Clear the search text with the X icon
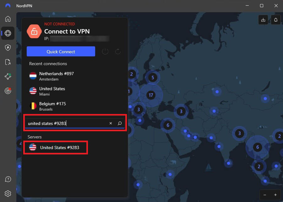The width and height of the screenshot is (283, 202). [x=111, y=123]
